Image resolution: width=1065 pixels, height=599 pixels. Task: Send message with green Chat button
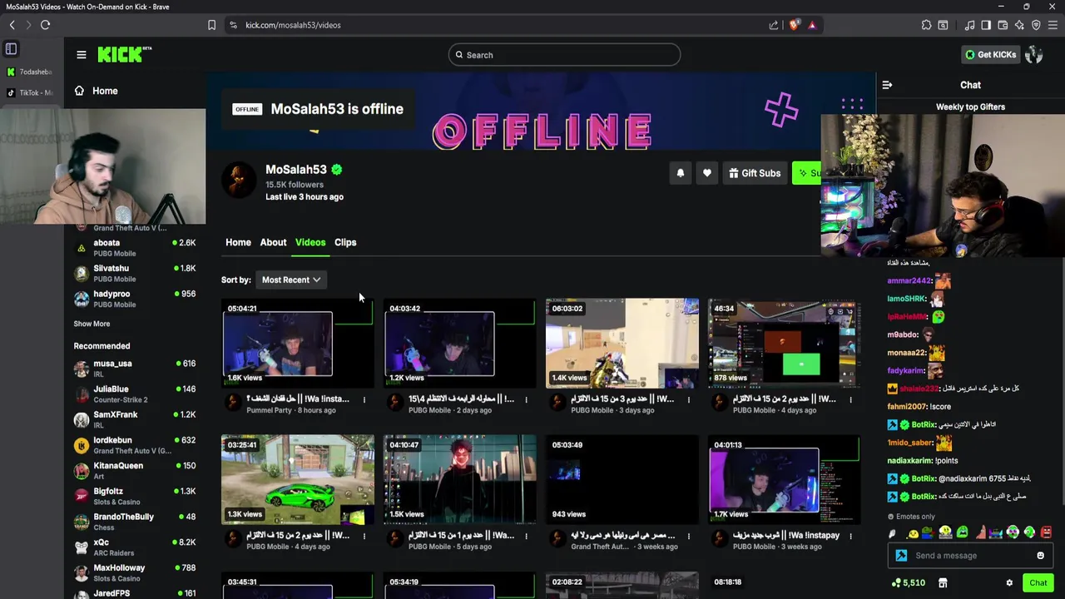(x=1038, y=583)
